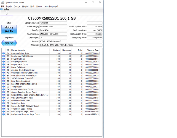
Task: Click the Oprogramowanie field M3CR023
Action: point(53,23)
